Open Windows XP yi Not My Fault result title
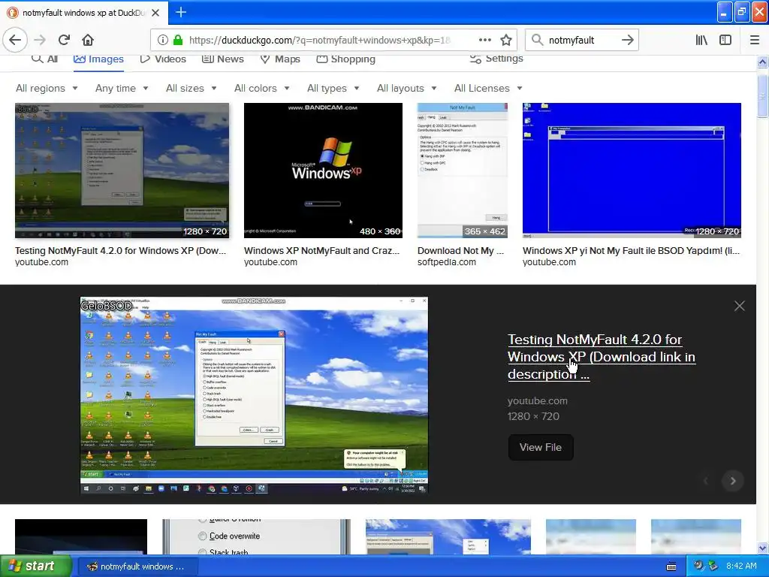Viewport: 769px width, 577px height. click(x=631, y=251)
